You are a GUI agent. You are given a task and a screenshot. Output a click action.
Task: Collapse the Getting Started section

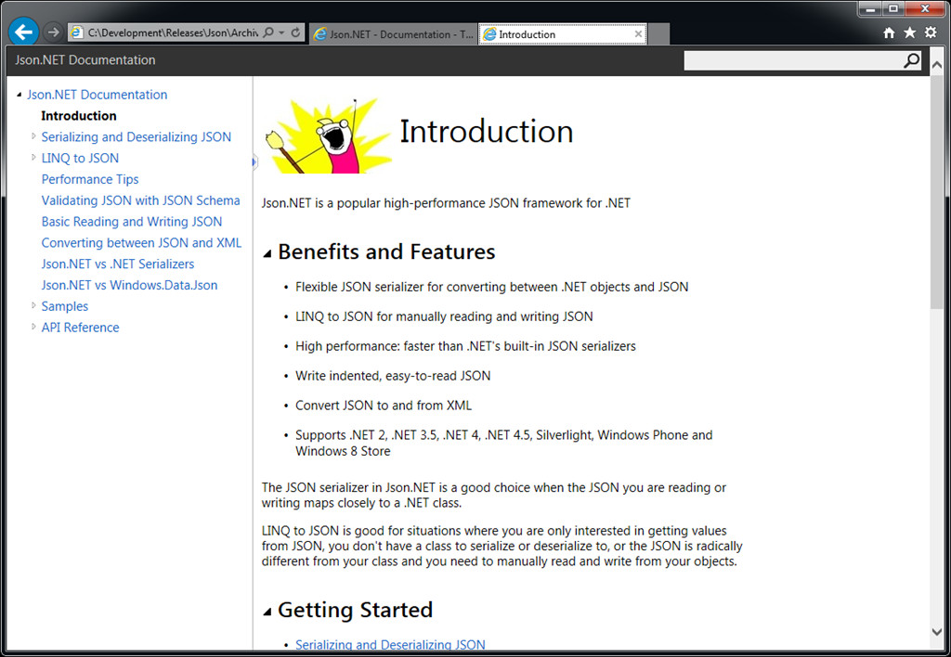pyautogui.click(x=267, y=612)
